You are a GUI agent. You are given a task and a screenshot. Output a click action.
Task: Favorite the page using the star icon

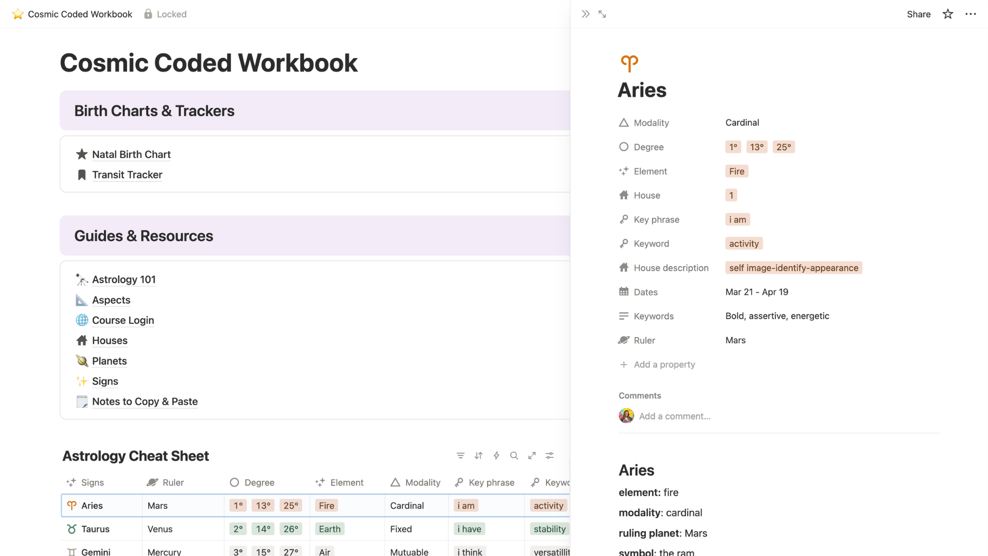(x=948, y=14)
